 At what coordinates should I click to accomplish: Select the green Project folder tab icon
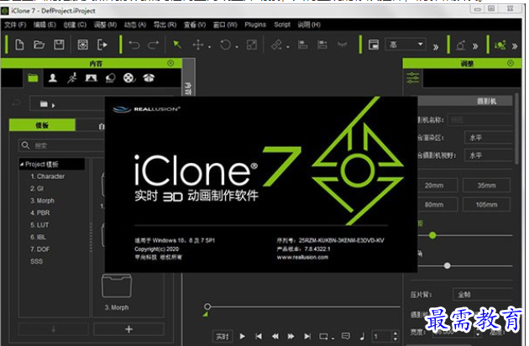[x=33, y=78]
